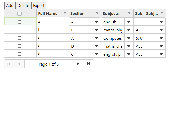Expand Section dropdown for row a

pyautogui.click(x=96, y=22)
